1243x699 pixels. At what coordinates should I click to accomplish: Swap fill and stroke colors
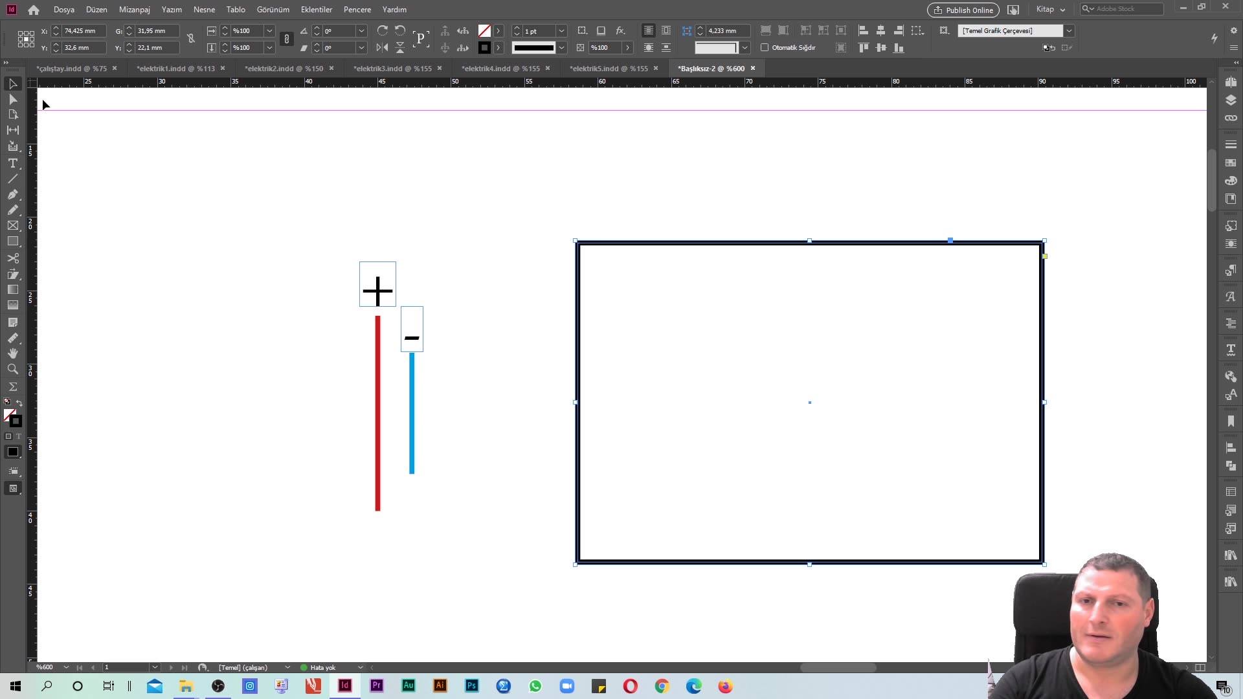click(x=19, y=403)
